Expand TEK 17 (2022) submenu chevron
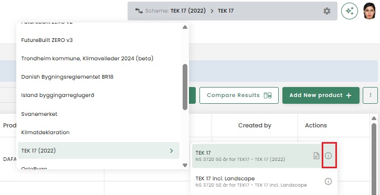Screen dimensions: 380x195 coord(171,151)
